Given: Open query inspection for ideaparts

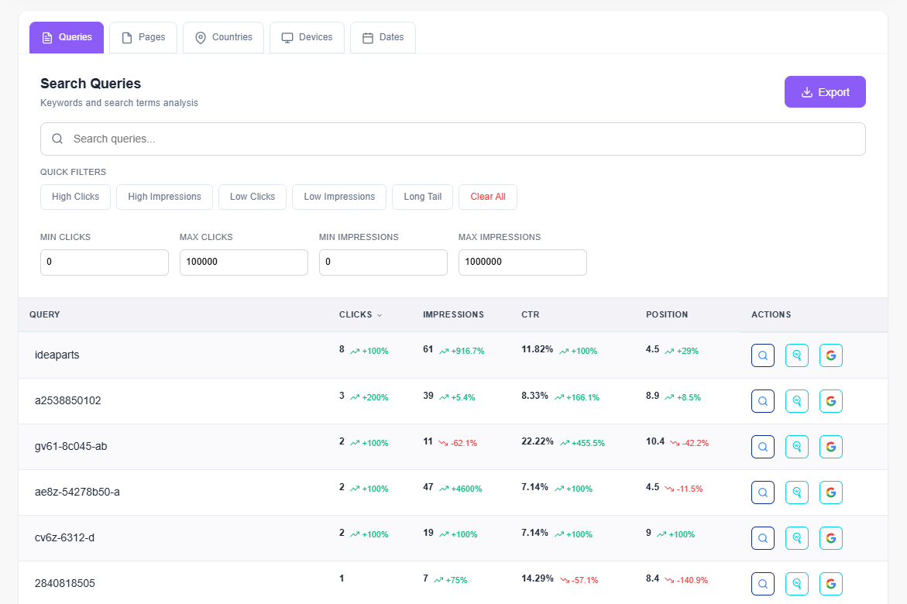Looking at the screenshot, I should pos(762,355).
